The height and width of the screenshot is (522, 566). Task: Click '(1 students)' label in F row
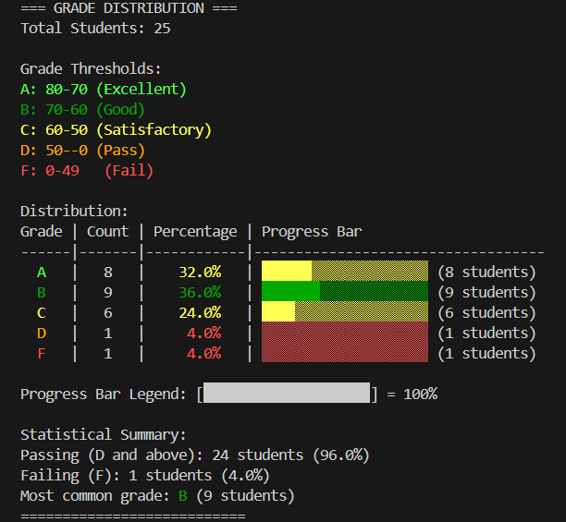pyautogui.click(x=486, y=354)
